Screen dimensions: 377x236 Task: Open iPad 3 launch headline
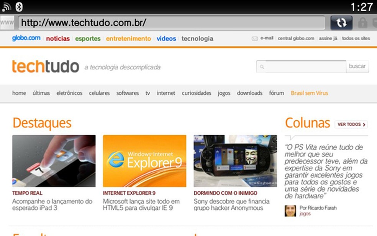(52, 205)
